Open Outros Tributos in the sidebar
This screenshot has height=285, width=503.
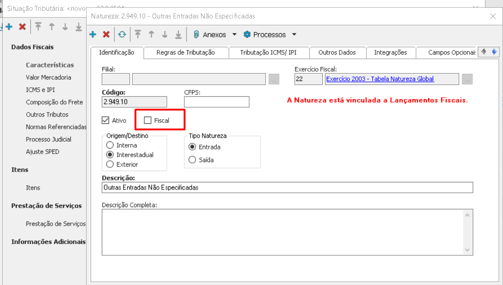click(x=47, y=114)
